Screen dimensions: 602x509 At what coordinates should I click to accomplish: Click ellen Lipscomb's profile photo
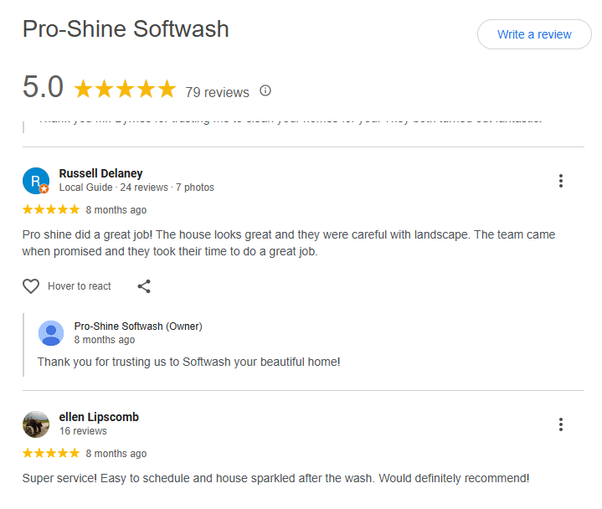(36, 424)
